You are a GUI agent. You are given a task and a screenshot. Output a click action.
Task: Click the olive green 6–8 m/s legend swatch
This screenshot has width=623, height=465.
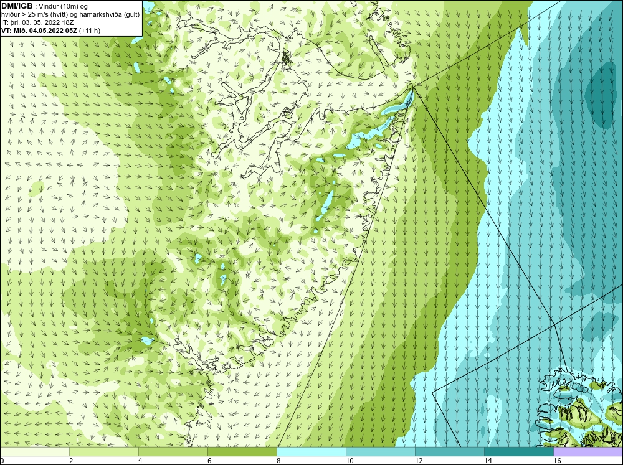tap(242, 451)
